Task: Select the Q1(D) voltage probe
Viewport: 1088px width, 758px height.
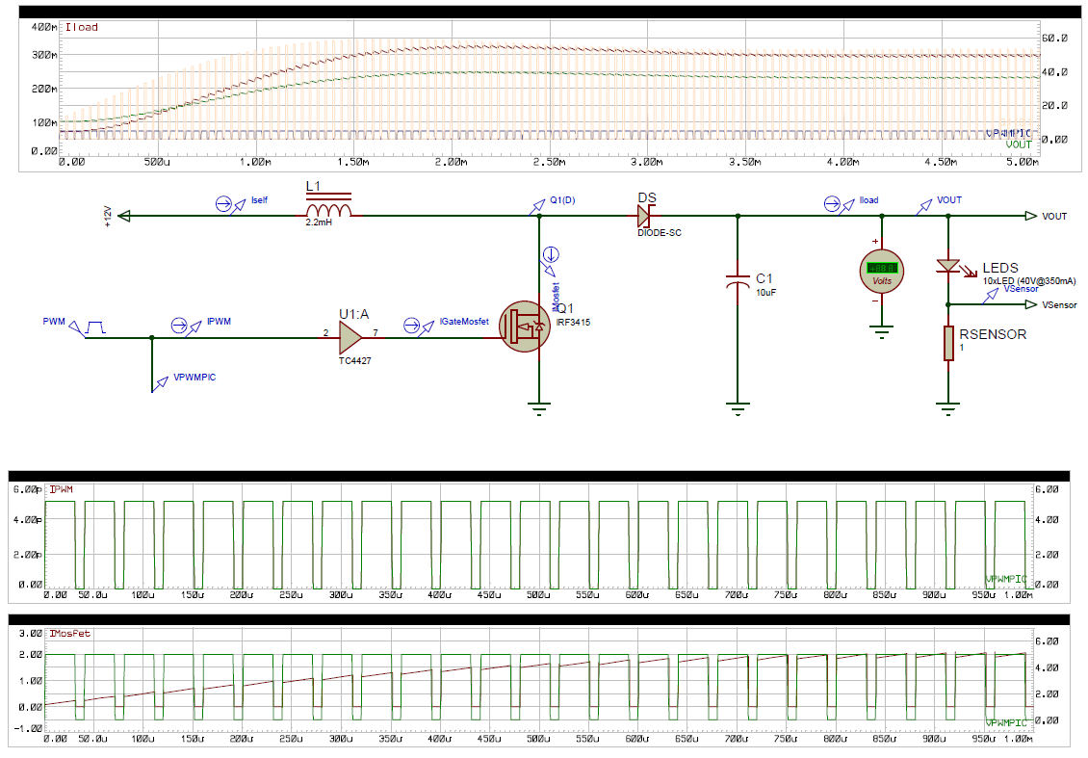Action: click(x=538, y=206)
